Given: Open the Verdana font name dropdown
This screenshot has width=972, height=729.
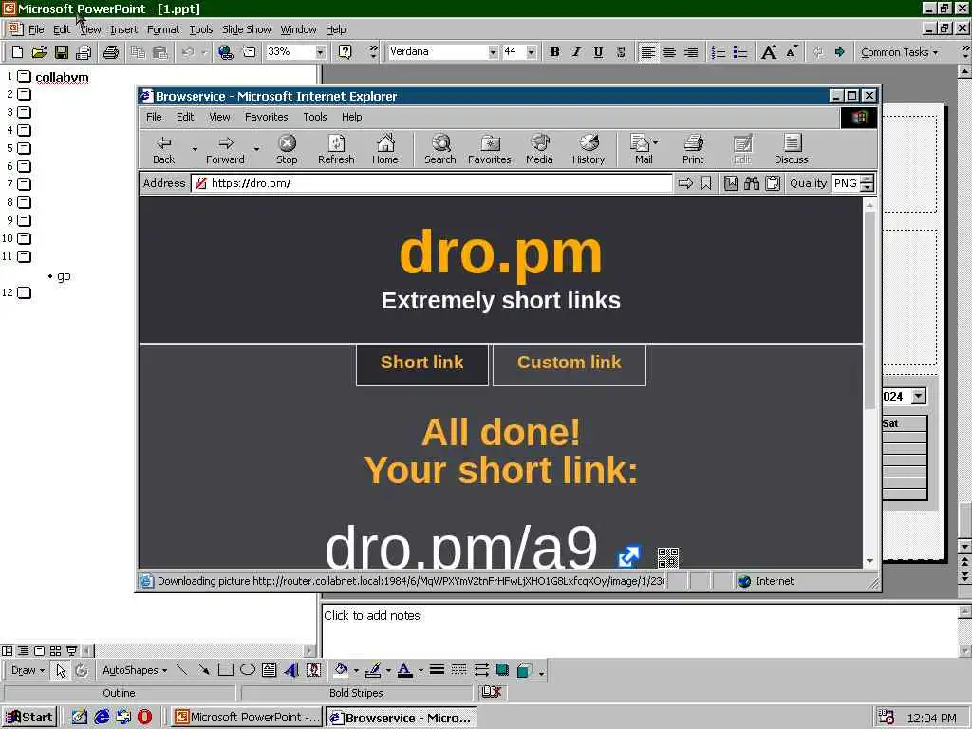Looking at the screenshot, I should 493,52.
